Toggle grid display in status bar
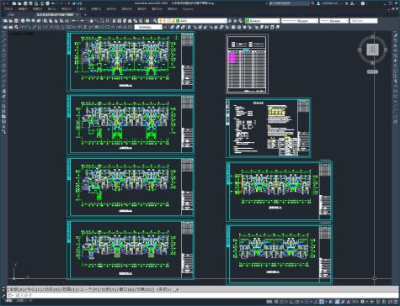 point(276,302)
